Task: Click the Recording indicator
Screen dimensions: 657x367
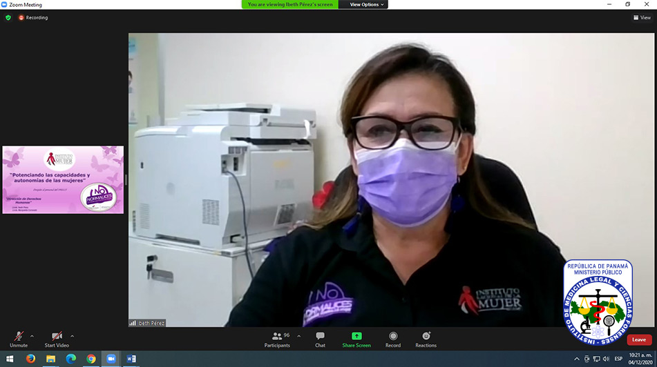Action: click(x=33, y=17)
